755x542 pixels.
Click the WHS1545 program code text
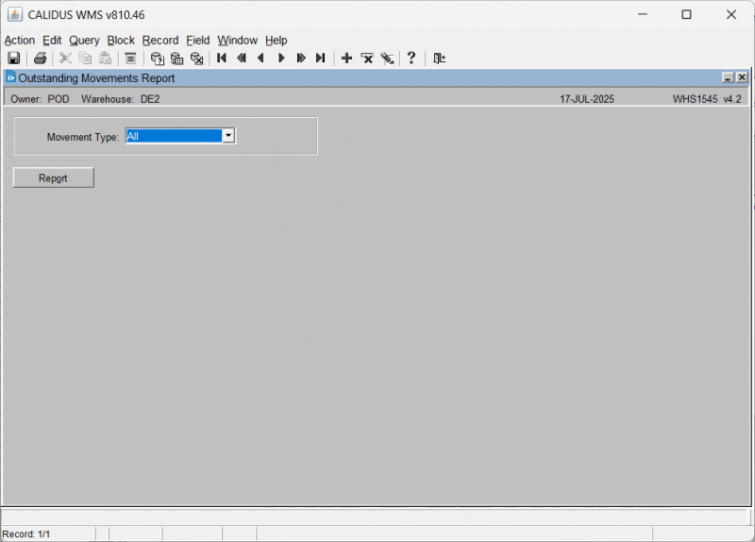(696, 99)
